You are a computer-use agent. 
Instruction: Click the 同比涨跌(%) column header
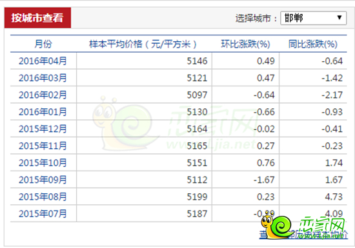313,44
